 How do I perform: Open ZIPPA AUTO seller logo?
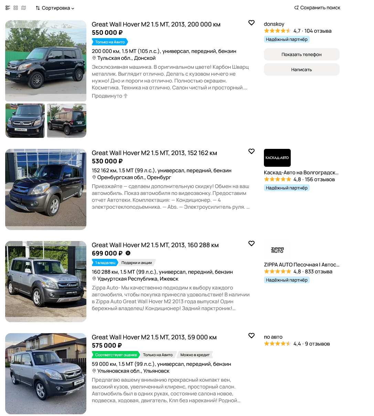coord(277,250)
